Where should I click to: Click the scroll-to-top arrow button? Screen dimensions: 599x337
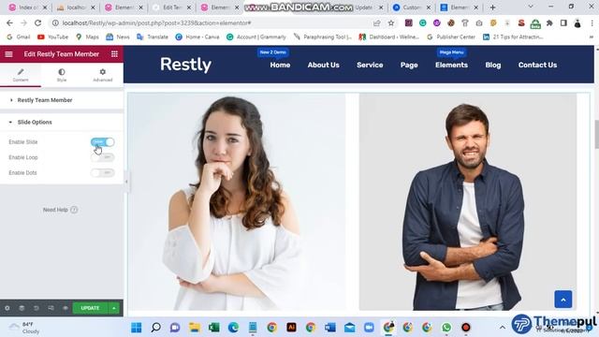tap(563, 300)
